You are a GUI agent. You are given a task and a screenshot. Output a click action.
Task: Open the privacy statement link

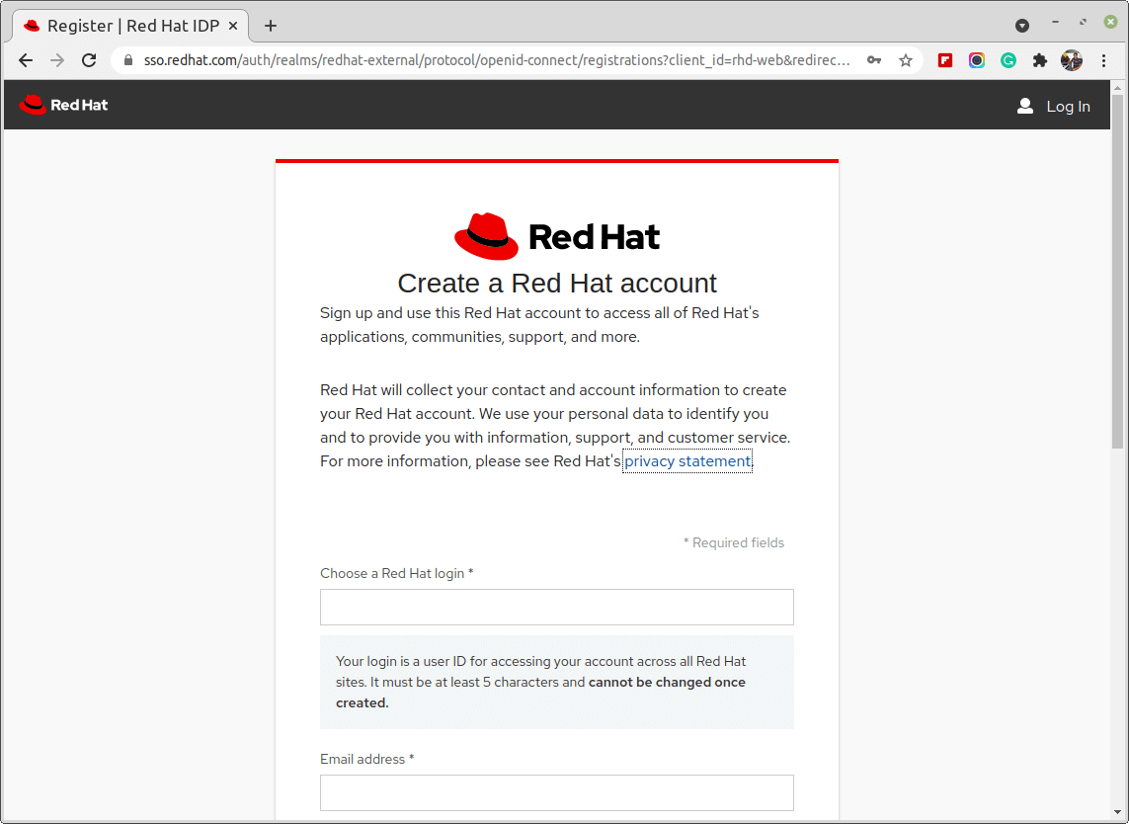(x=686, y=461)
